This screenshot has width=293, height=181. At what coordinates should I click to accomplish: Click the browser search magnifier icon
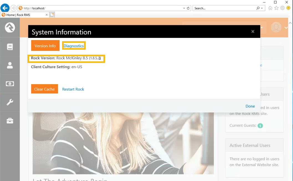tap(258, 8)
